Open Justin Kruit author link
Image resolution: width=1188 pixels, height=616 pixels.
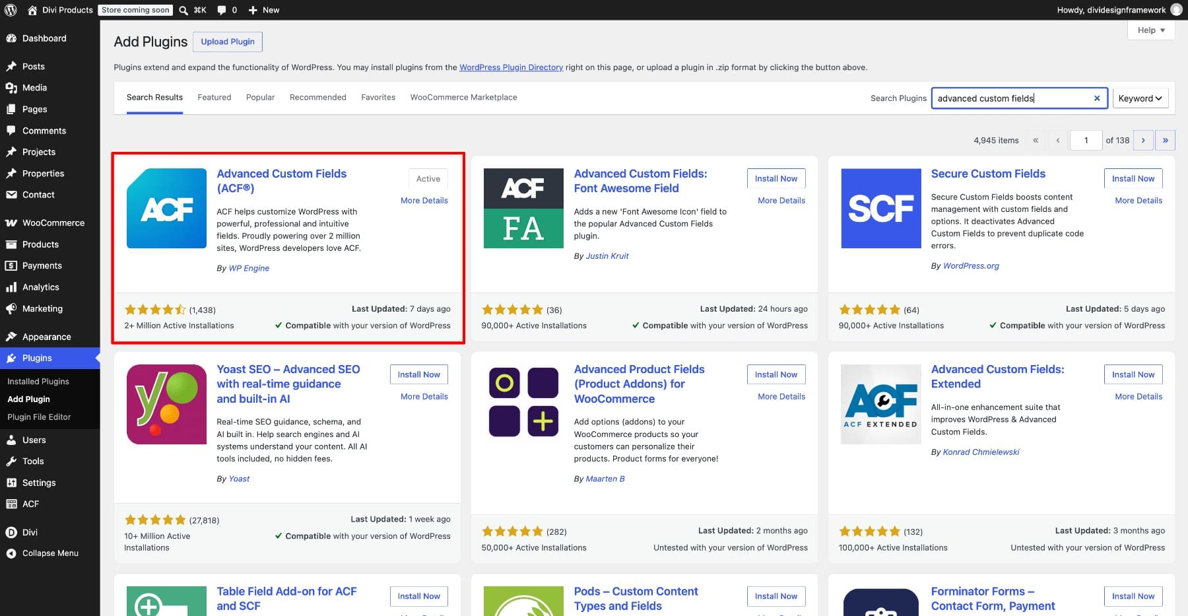607,256
